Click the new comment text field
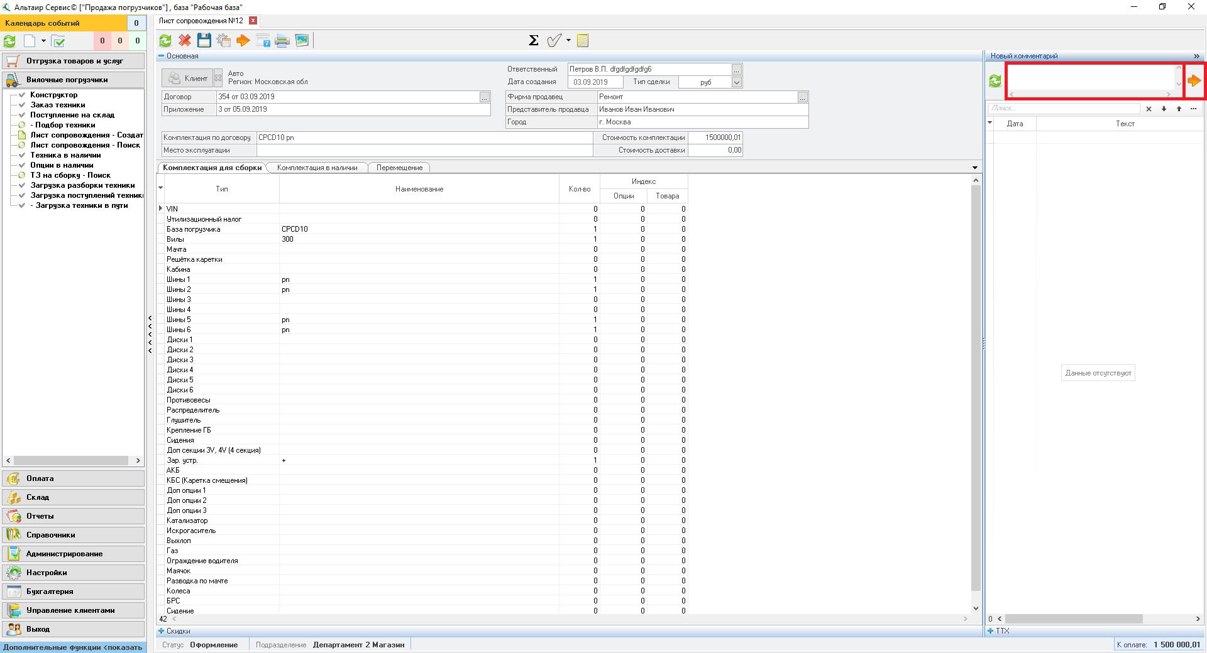Image resolution: width=1207 pixels, height=653 pixels. click(1090, 77)
